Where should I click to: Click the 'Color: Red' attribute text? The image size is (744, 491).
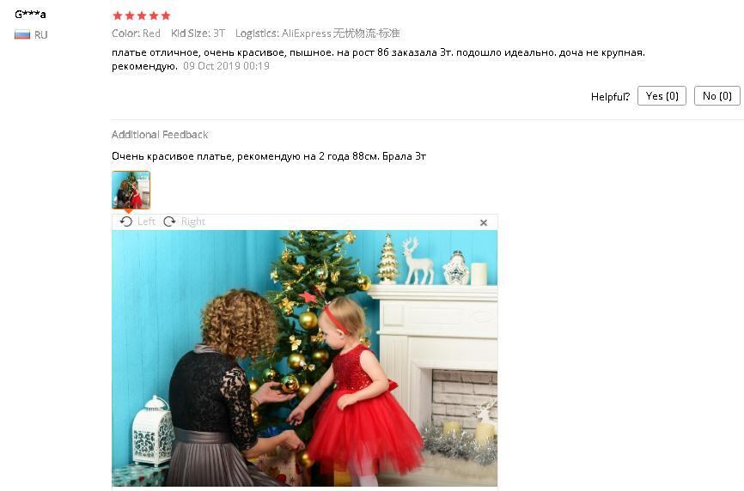coord(137,33)
